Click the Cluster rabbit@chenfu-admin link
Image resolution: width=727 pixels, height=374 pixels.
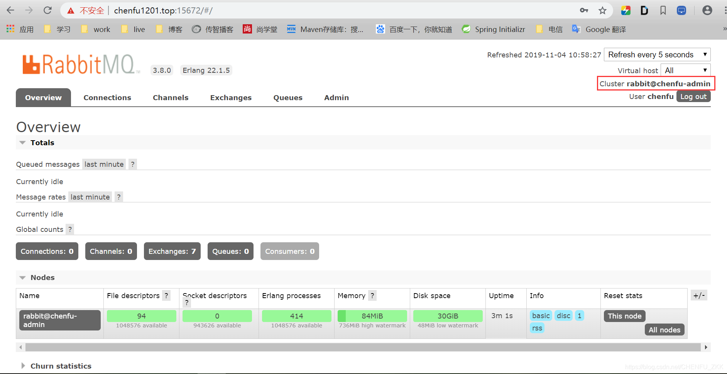[x=655, y=84]
